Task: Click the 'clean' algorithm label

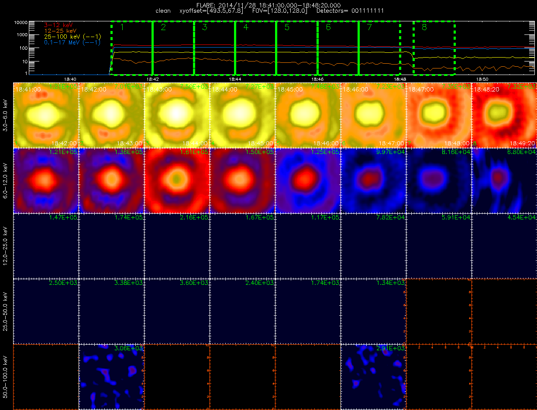Action: coord(163,10)
